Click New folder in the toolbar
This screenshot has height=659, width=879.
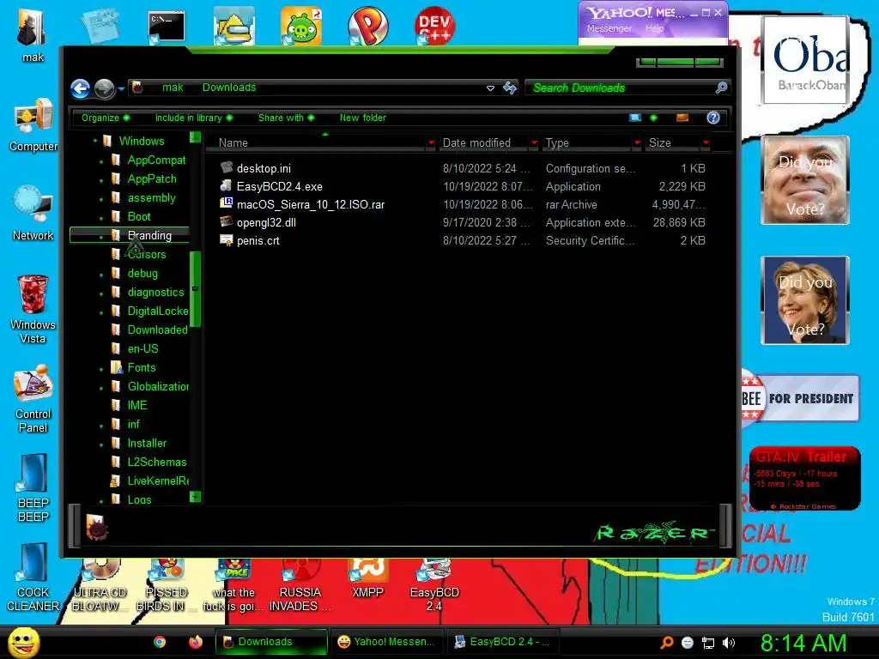tap(363, 118)
